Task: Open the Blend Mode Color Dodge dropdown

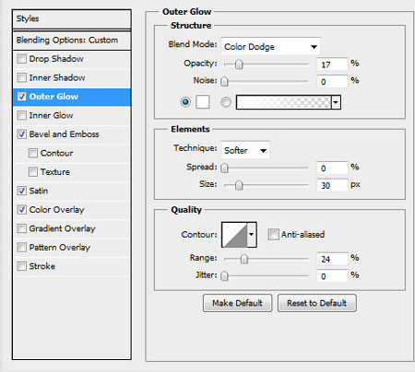Action: point(271,47)
